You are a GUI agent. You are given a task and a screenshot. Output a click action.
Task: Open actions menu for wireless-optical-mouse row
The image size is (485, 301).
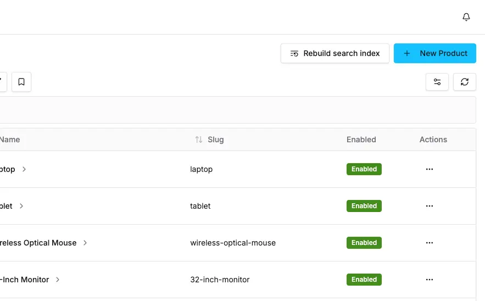point(430,243)
